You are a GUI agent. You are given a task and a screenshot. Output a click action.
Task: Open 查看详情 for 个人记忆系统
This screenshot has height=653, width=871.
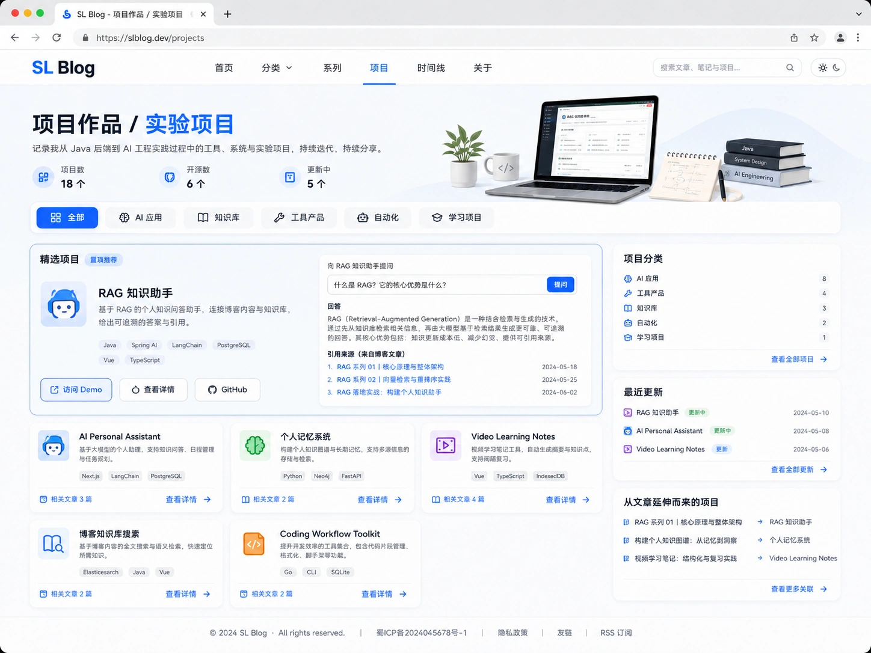tap(380, 500)
